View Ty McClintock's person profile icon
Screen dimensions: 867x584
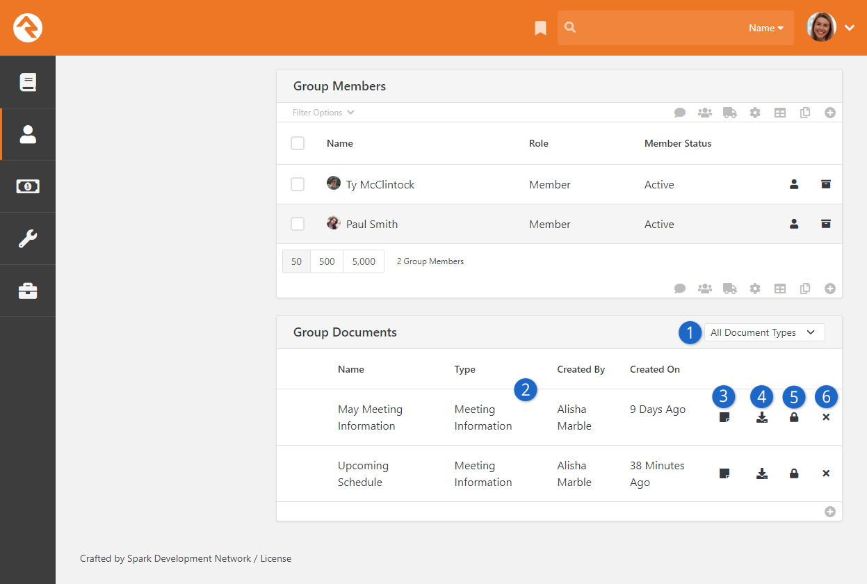tap(794, 184)
